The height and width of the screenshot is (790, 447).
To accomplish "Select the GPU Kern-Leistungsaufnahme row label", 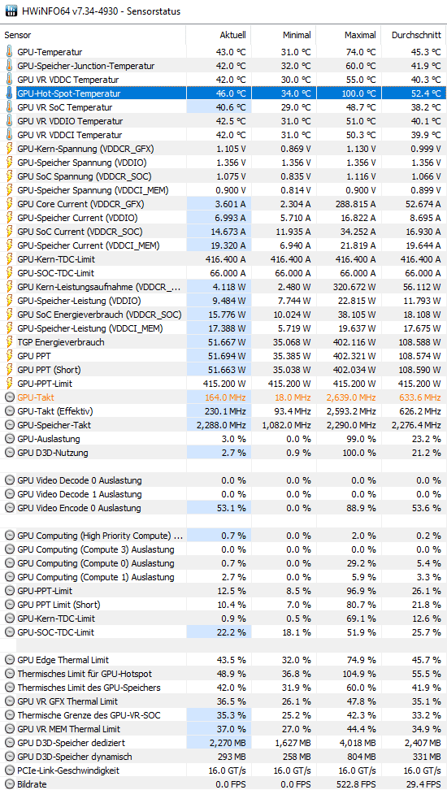I will (99, 287).
